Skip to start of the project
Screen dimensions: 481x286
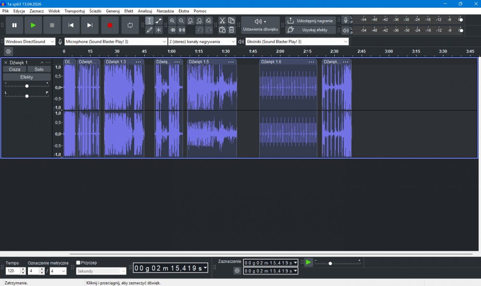(x=71, y=25)
